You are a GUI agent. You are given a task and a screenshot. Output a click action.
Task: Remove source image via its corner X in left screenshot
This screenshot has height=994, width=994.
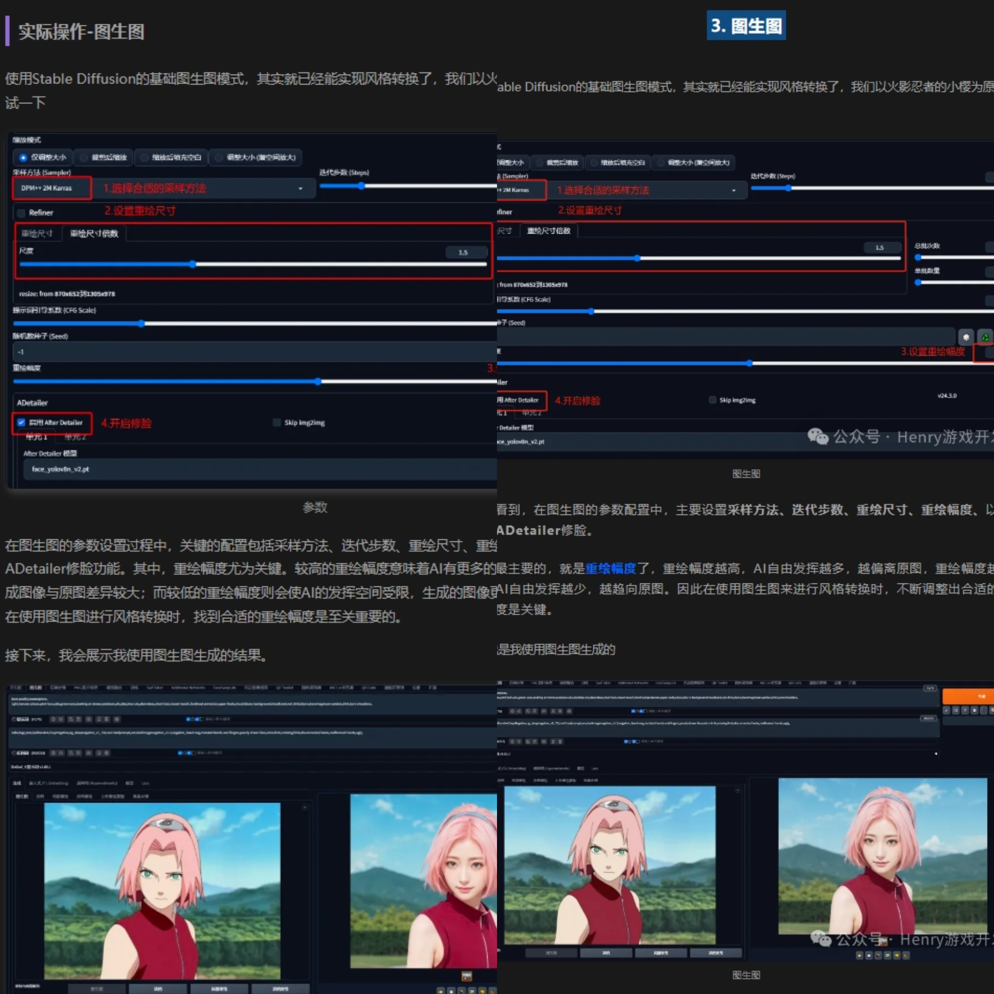pyautogui.click(x=305, y=808)
